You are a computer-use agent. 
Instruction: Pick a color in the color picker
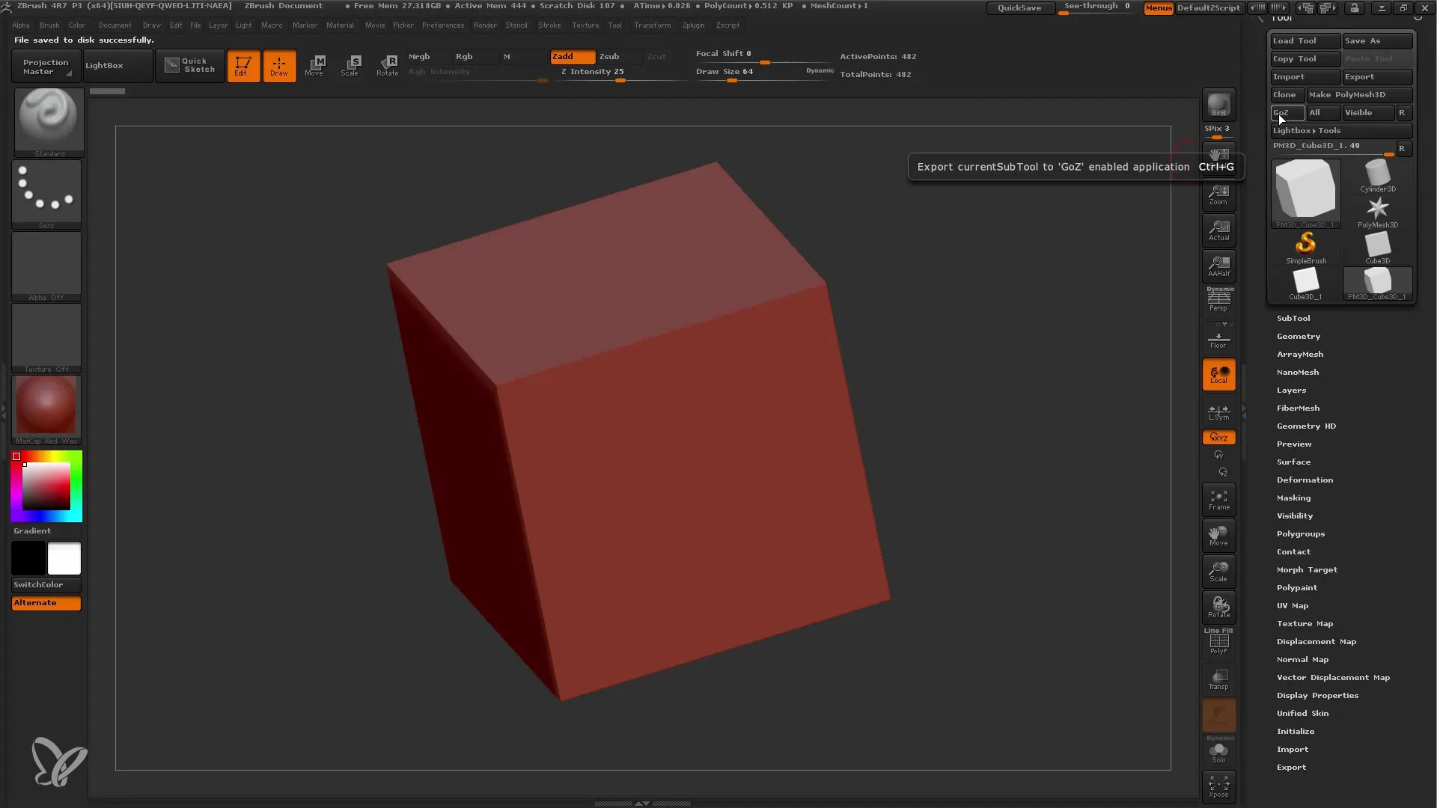pos(46,486)
